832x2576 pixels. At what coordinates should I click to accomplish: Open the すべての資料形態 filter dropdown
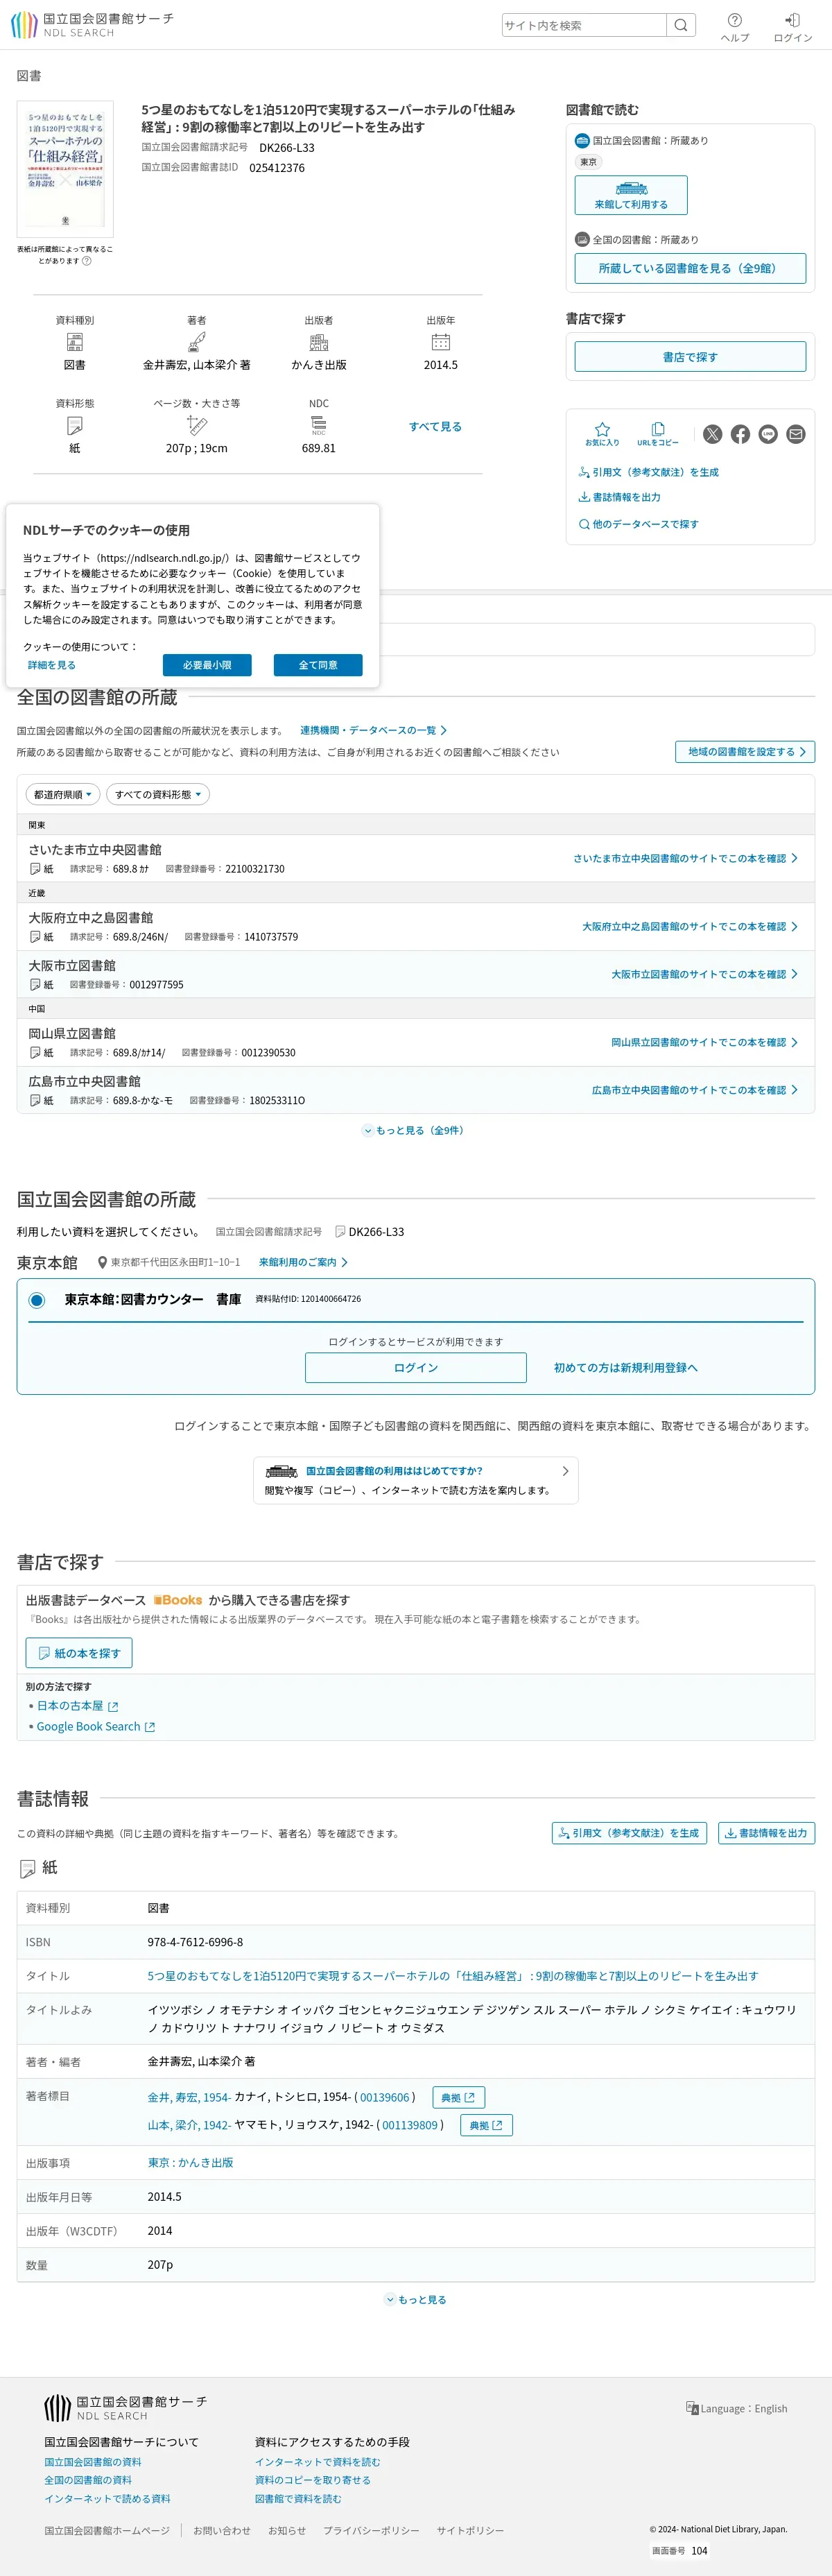[x=158, y=795]
